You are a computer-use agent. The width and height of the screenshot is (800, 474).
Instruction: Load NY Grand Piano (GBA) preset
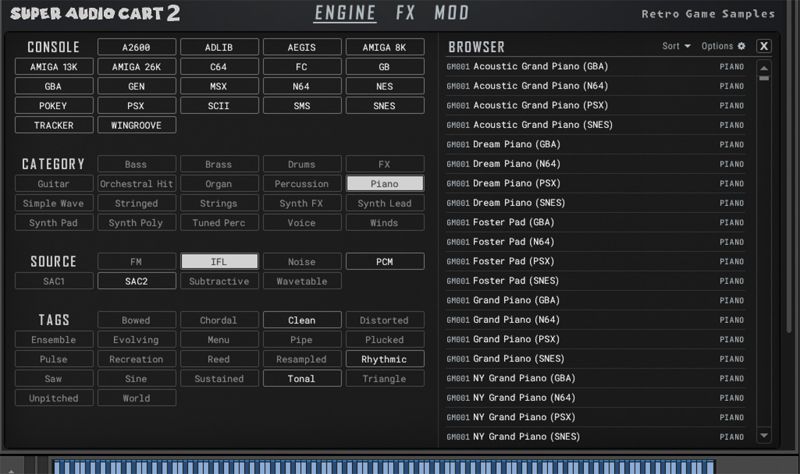[x=595, y=378]
